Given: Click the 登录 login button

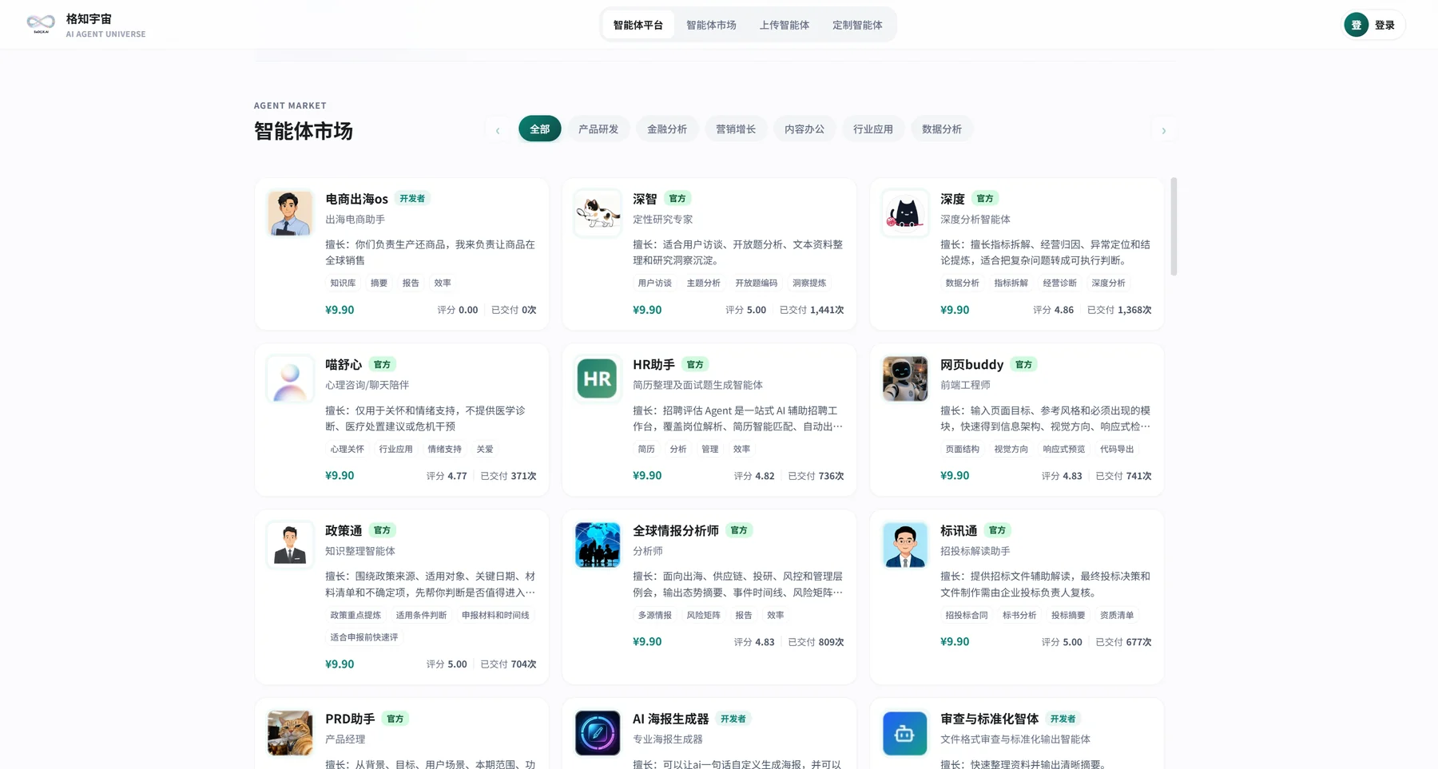Looking at the screenshot, I should point(1374,25).
